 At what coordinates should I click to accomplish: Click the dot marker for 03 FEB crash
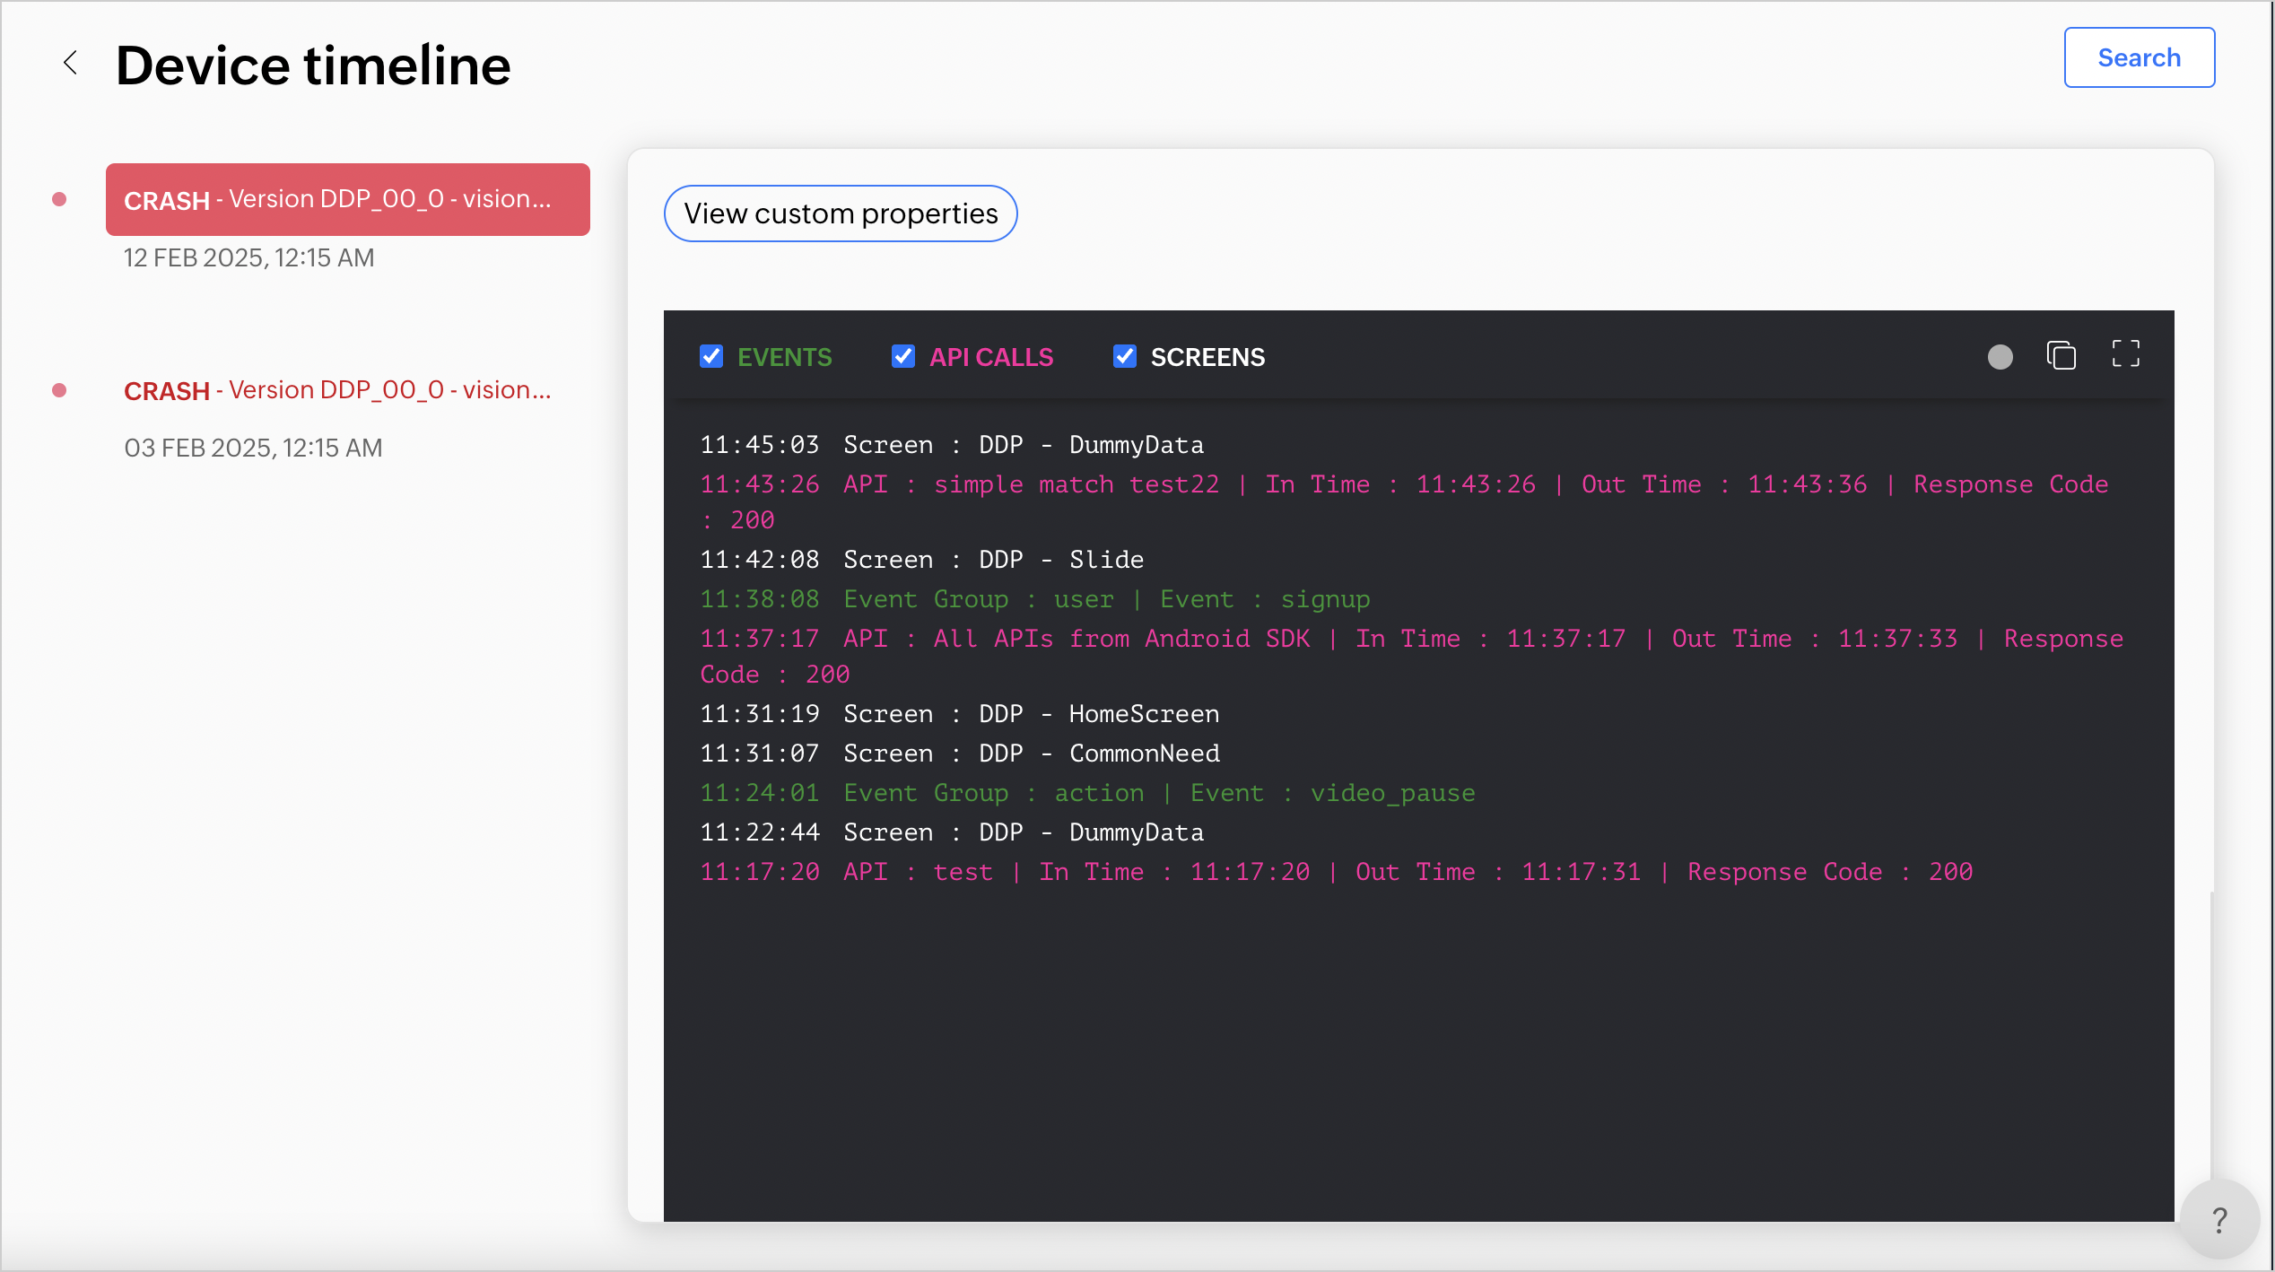pyautogui.click(x=59, y=390)
